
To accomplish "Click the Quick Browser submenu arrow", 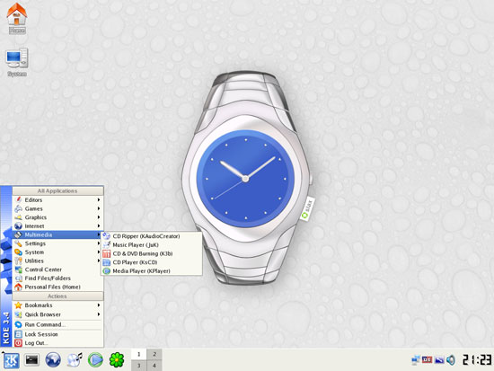I will (99, 314).
